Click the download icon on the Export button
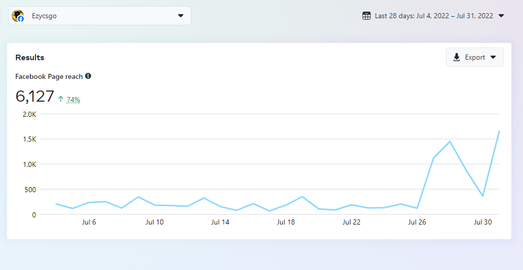Screen dimensions: 523x270 tap(457, 57)
